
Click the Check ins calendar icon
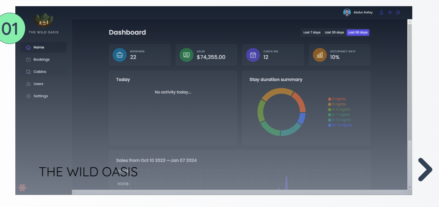(253, 55)
